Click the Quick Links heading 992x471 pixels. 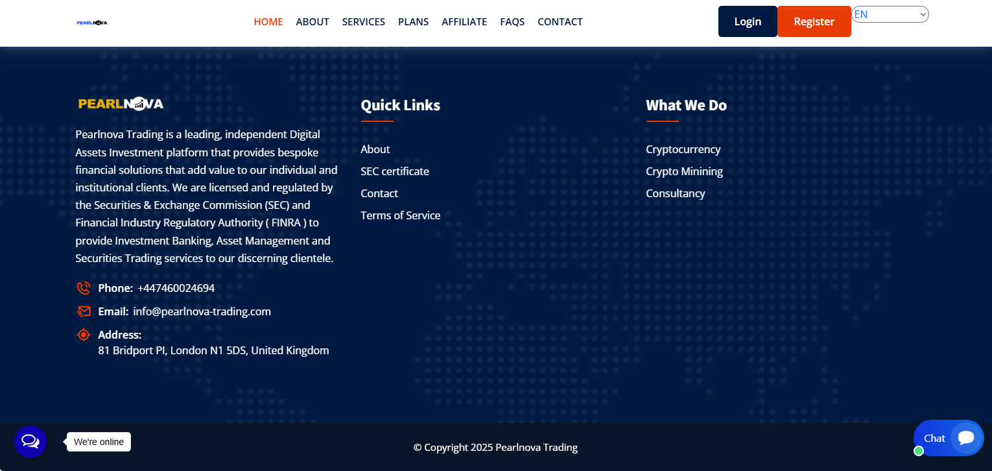click(401, 105)
